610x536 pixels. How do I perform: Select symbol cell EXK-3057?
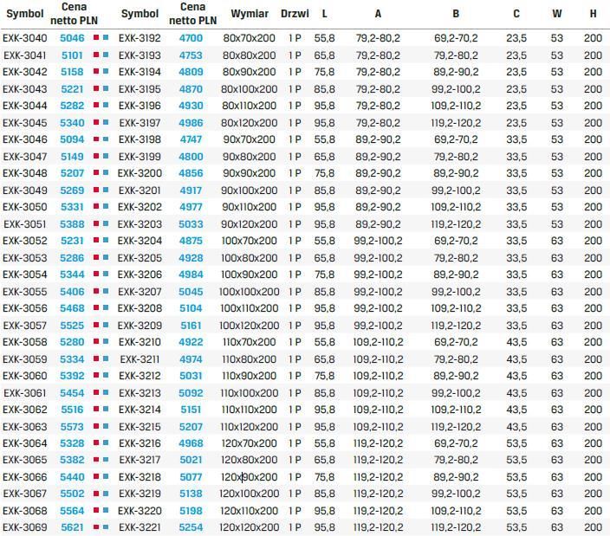coord(24,326)
